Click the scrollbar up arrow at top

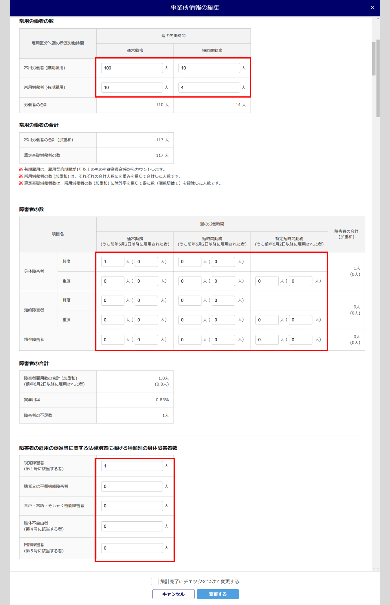(378, 19)
